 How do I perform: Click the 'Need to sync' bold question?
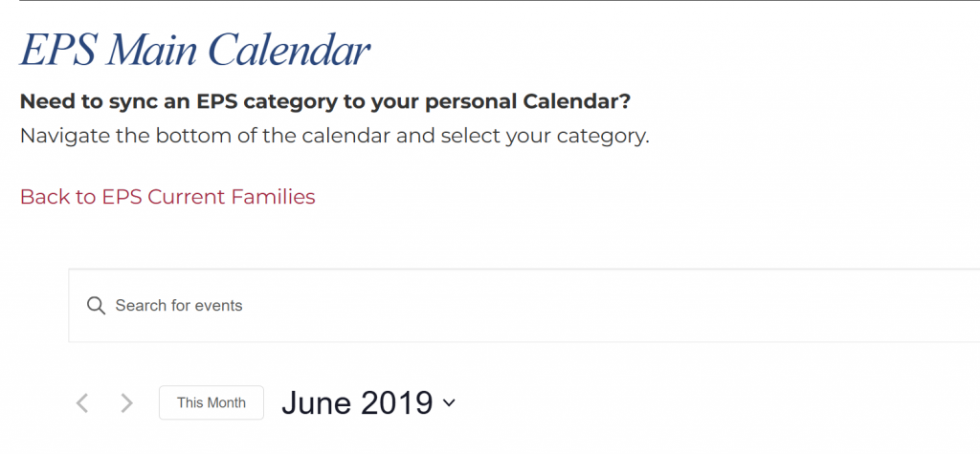[325, 101]
